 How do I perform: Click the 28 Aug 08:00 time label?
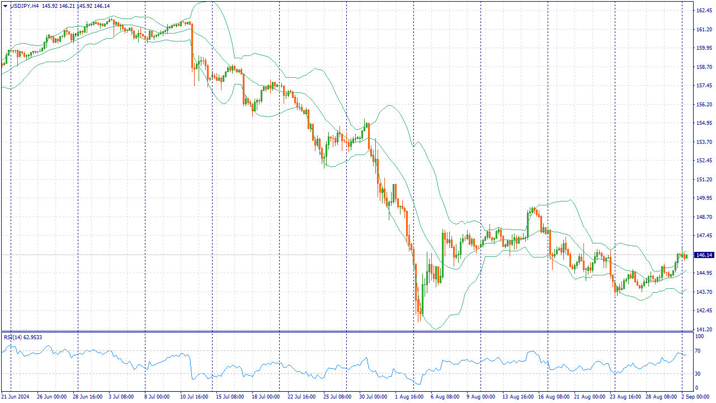coord(661,397)
